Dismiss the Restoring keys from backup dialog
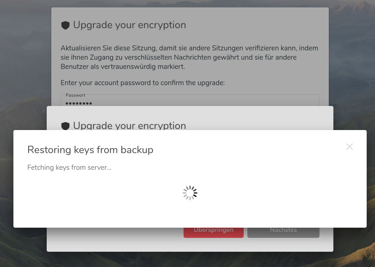 point(349,147)
